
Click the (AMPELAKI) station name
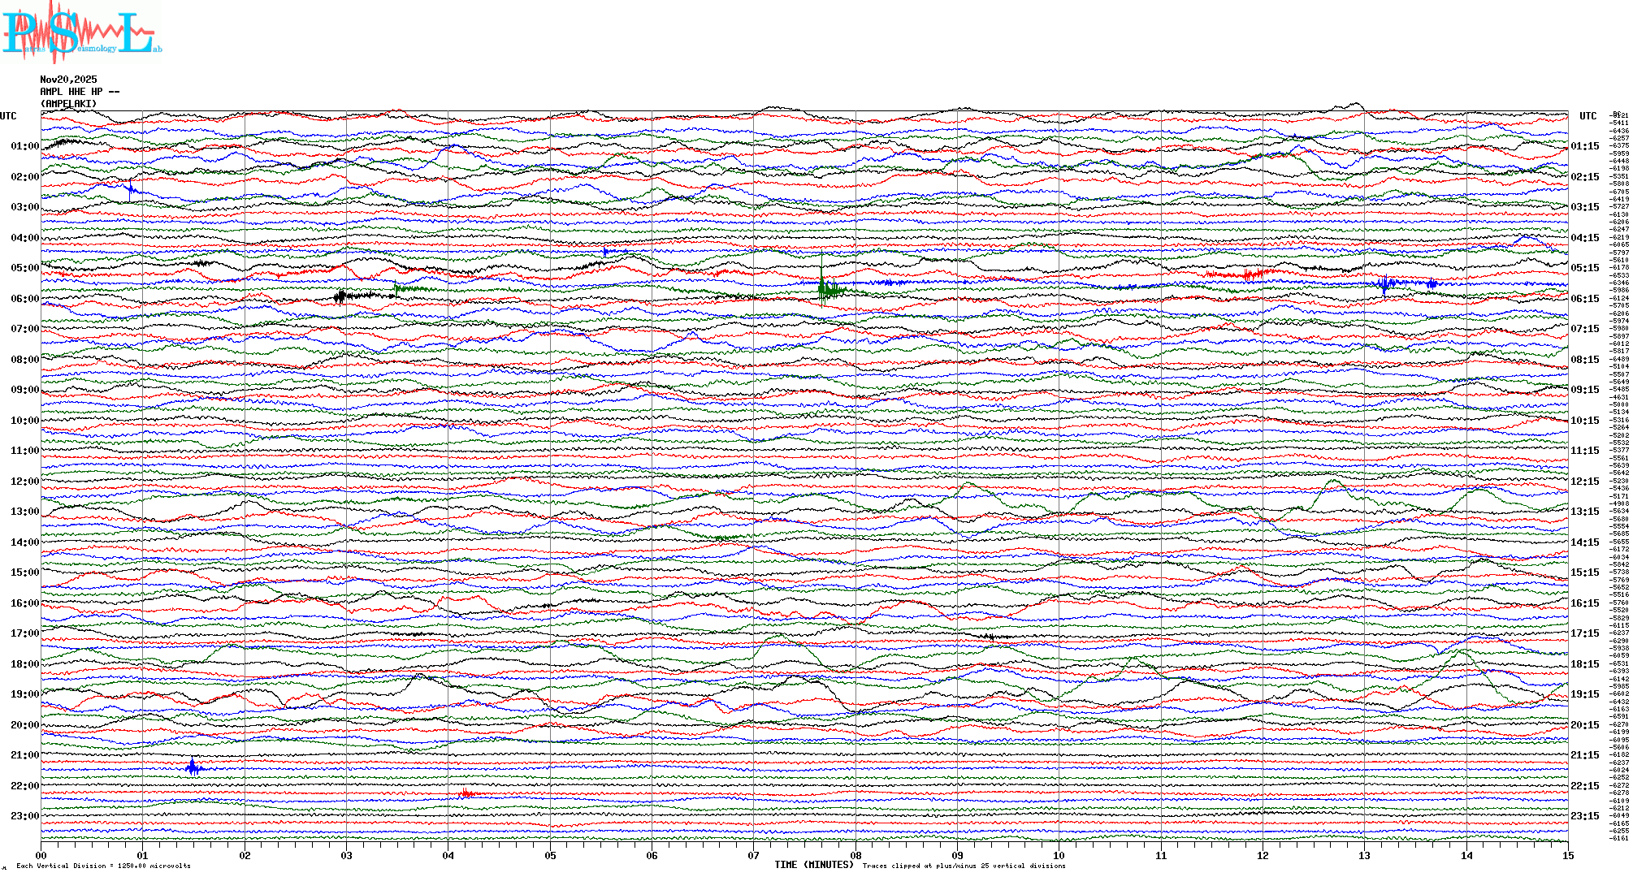pyautogui.click(x=68, y=104)
